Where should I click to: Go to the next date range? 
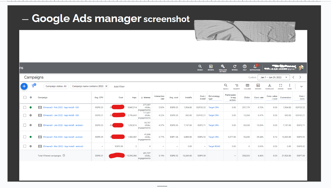pyautogui.click(x=300, y=77)
